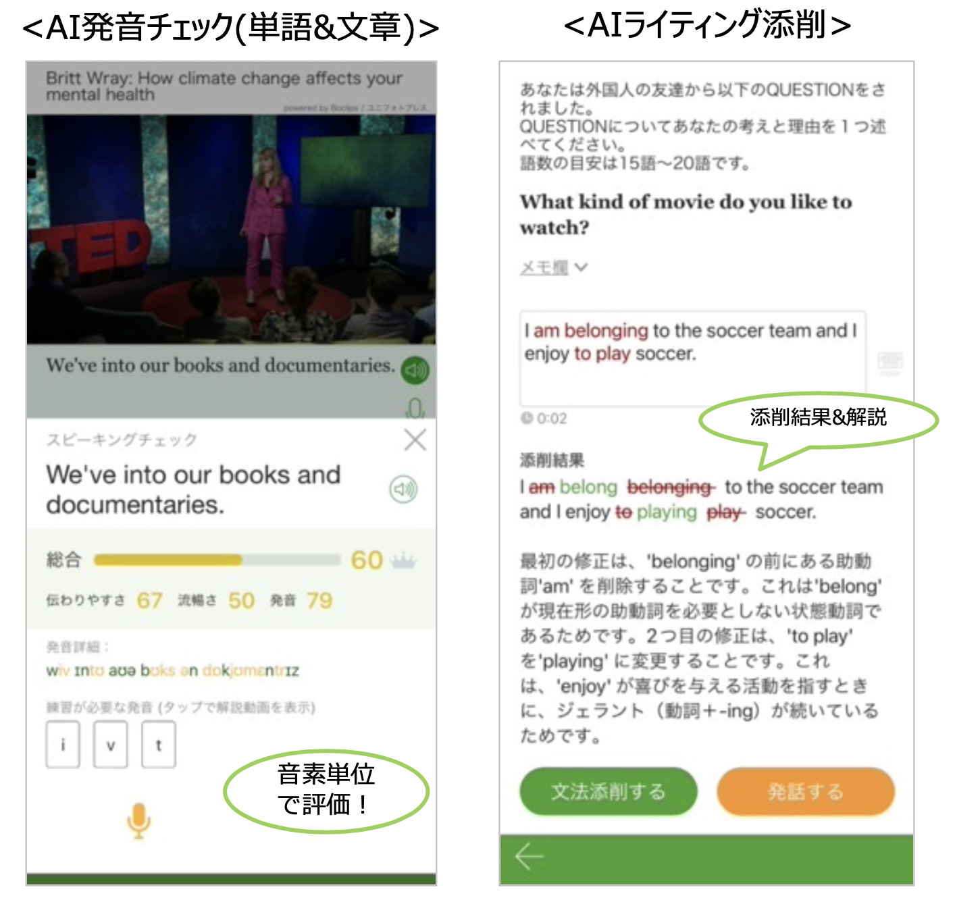955x902 pixels.
Task: Start recording with orange microphone icon
Action: [138, 821]
